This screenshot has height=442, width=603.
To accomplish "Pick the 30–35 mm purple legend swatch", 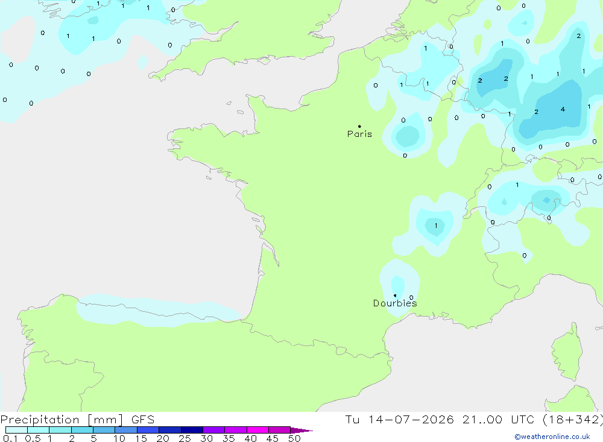I will tap(214, 430).
